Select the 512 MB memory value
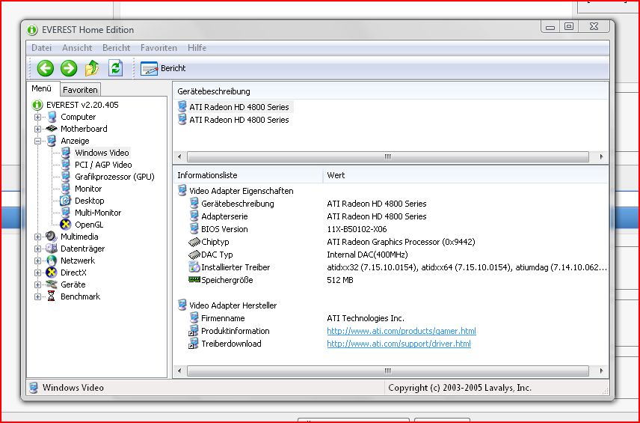The image size is (640, 423). (x=340, y=280)
